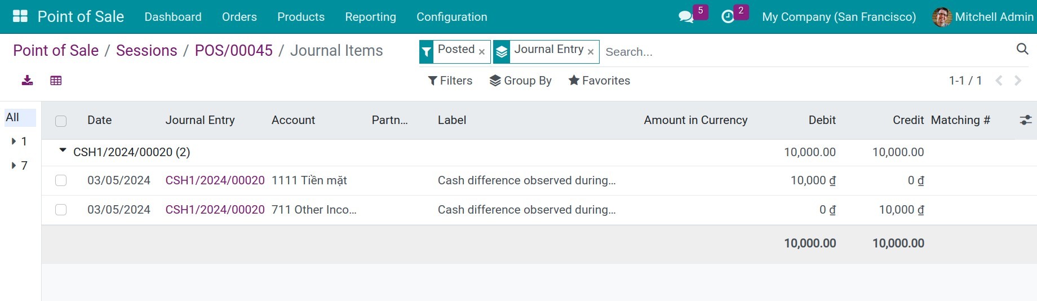Screen dimensions: 1037x301
Task: Tick checkbox for 1111 Tiền mặt row
Action: tap(61, 180)
